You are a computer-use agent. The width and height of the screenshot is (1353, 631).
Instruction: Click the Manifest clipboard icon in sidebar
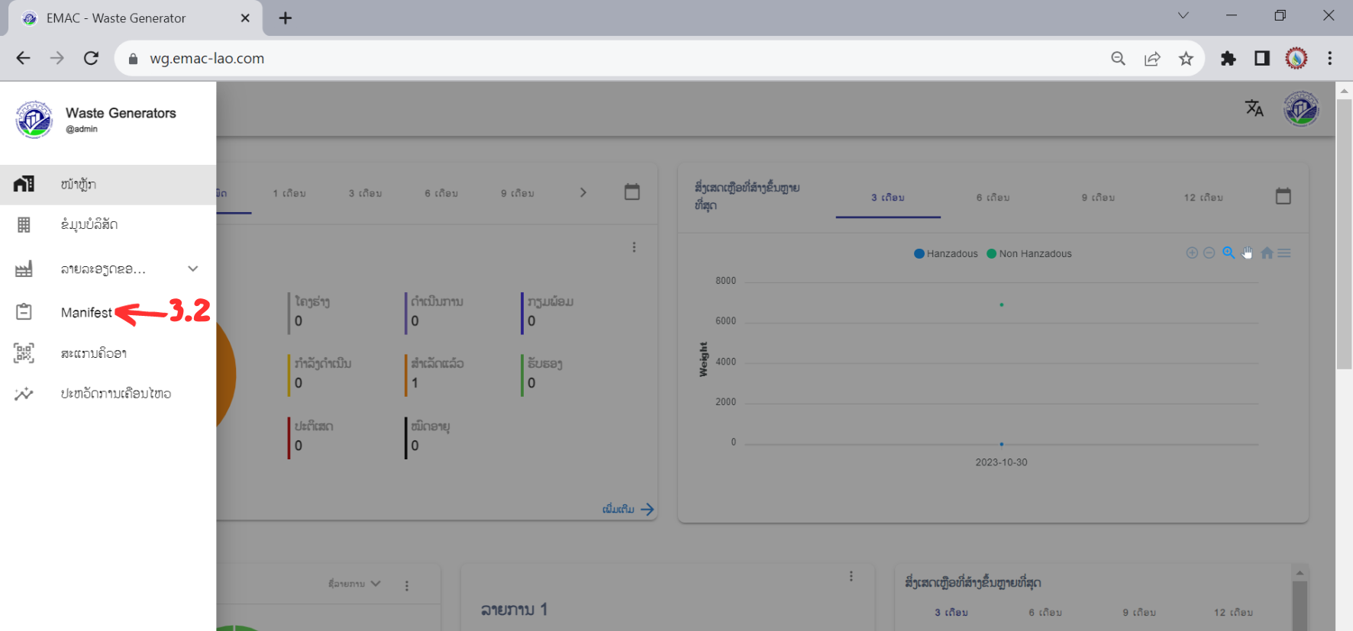pos(24,312)
